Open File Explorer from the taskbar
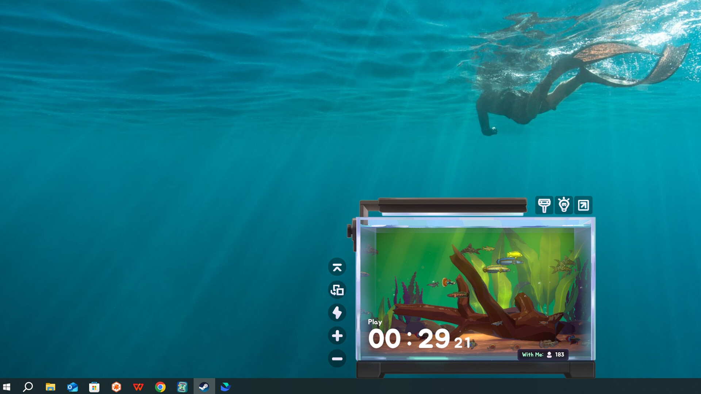This screenshot has width=701, height=394. point(50,387)
